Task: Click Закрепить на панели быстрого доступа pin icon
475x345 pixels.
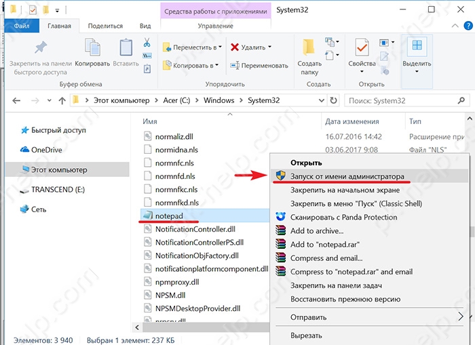Action: pos(41,47)
